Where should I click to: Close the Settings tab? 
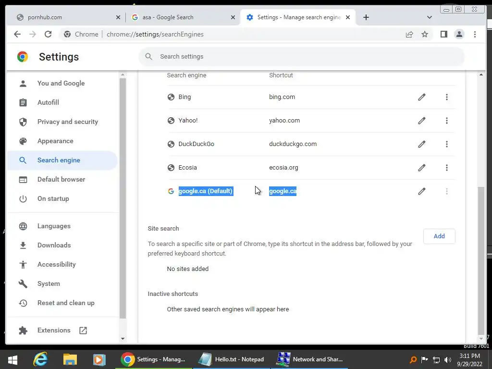pos(348,17)
